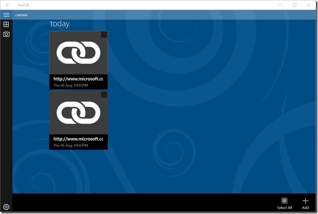This screenshot has height=214, width=318.
Task: Open the bottom chain-link thumbnail
Action: (x=79, y=113)
